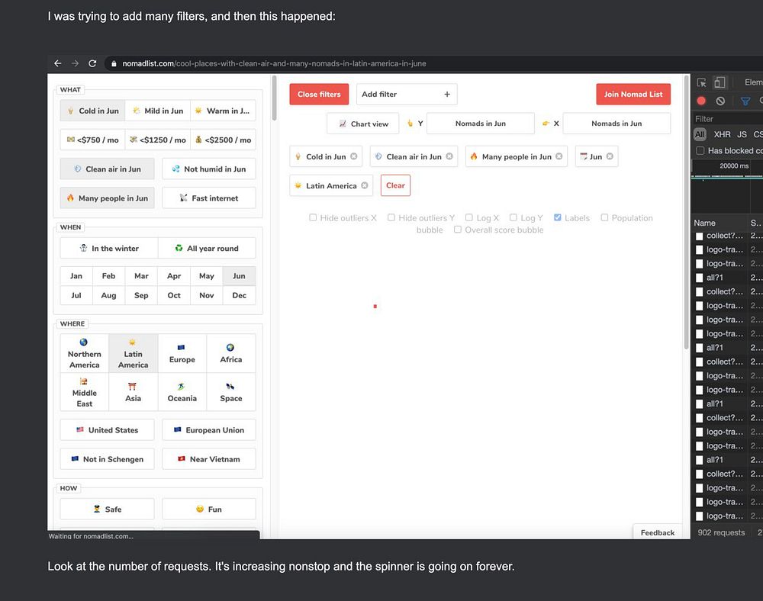Click the Join Nomad List button

point(633,95)
